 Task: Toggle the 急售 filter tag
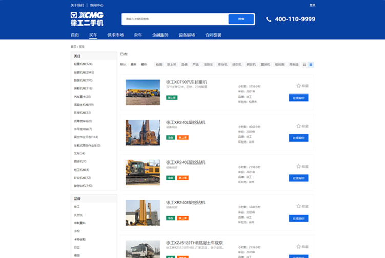point(184,64)
